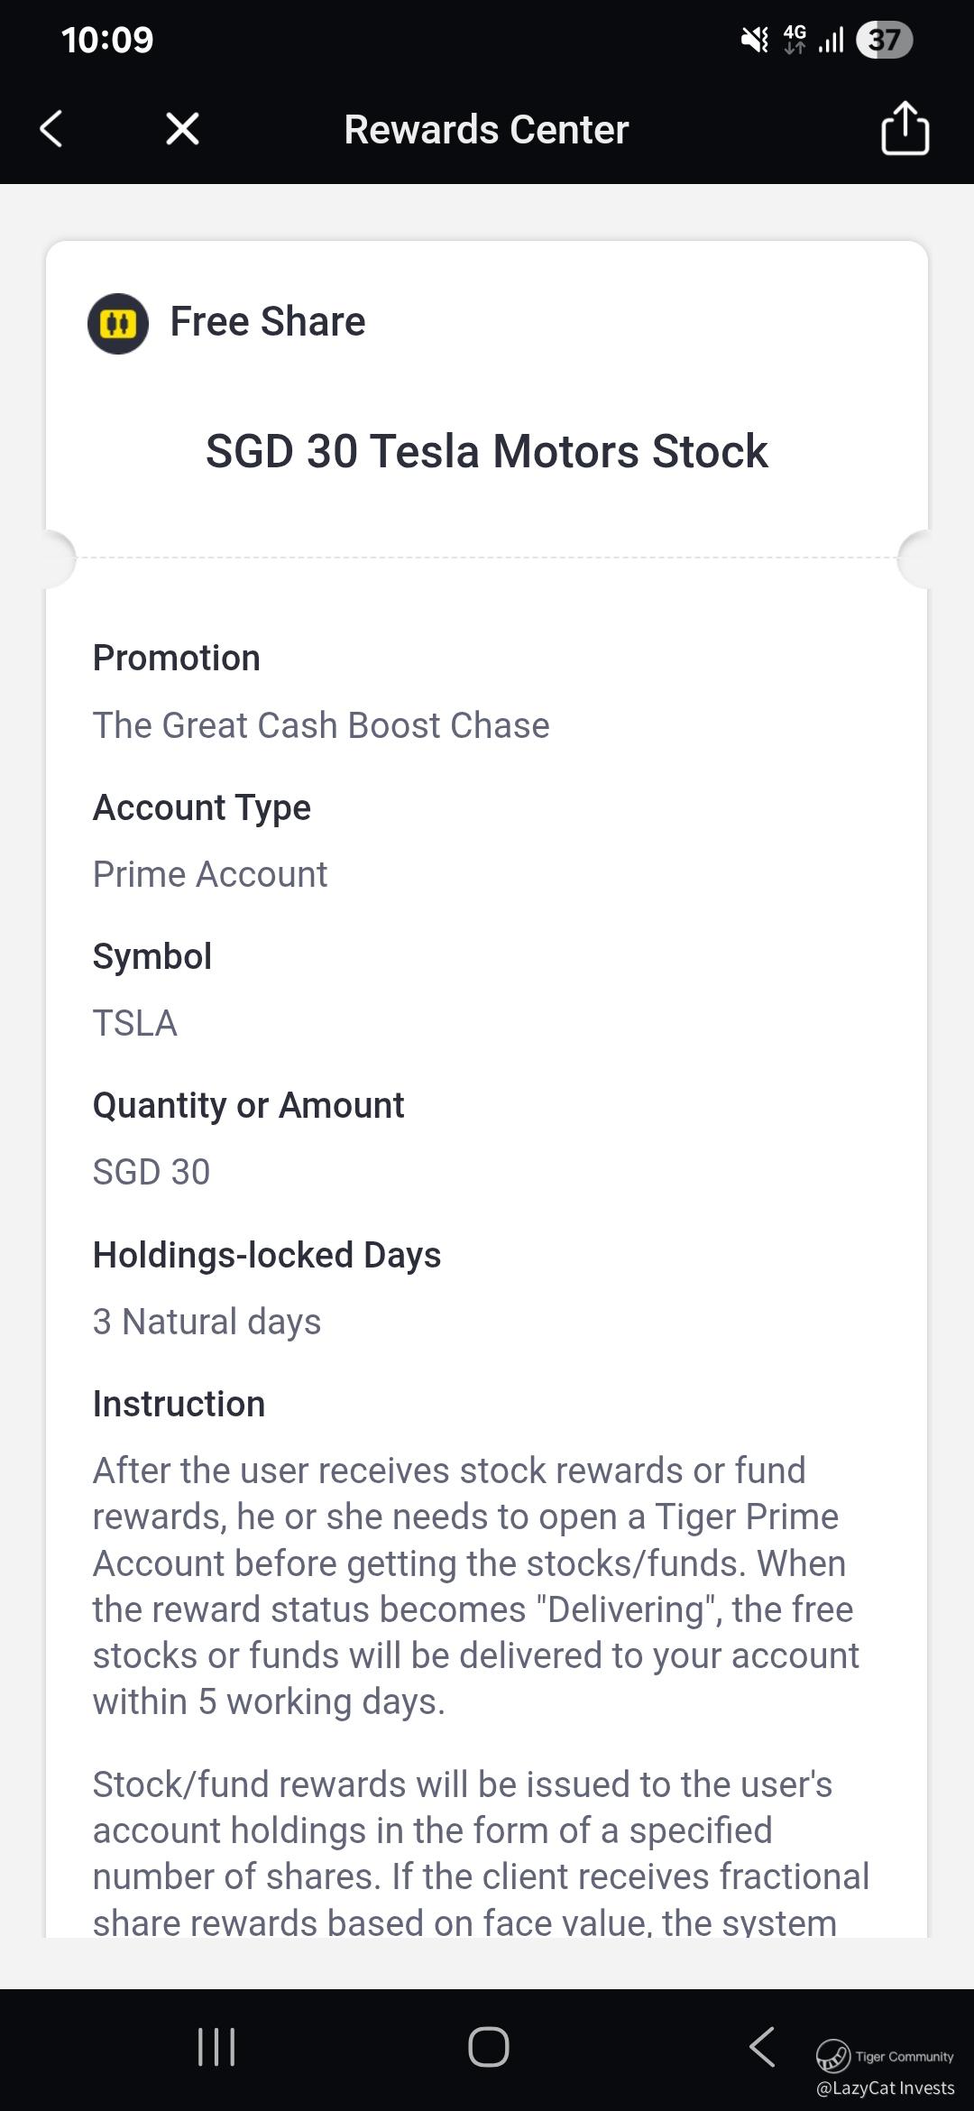Viewport: 974px width, 2111px height.
Task: Select the SGD 30 Tesla Motors Stock heading
Action: point(487,451)
